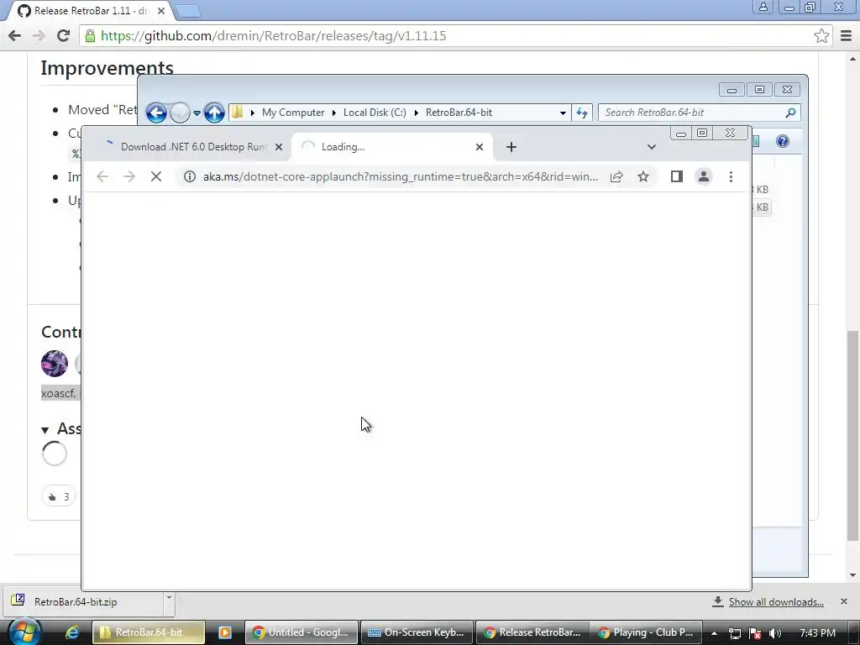The image size is (860, 645).
Task: Click the aka.ms URL address field
Action: click(401, 176)
